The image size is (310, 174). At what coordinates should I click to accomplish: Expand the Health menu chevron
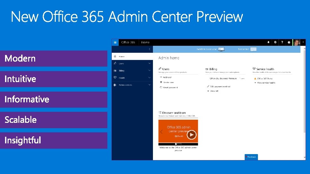click(x=149, y=78)
